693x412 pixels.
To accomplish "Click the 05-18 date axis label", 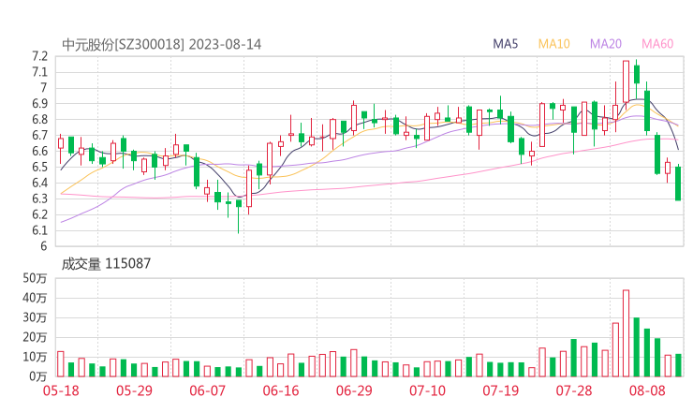I will [x=61, y=390].
